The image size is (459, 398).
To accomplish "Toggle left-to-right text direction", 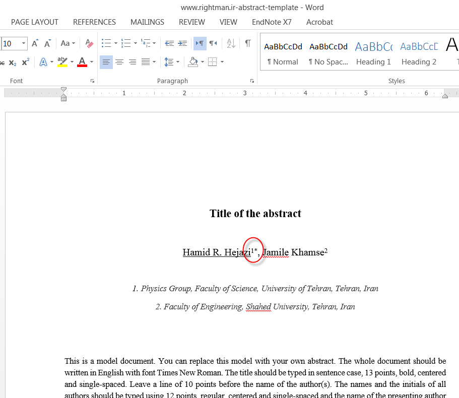I will pos(200,44).
